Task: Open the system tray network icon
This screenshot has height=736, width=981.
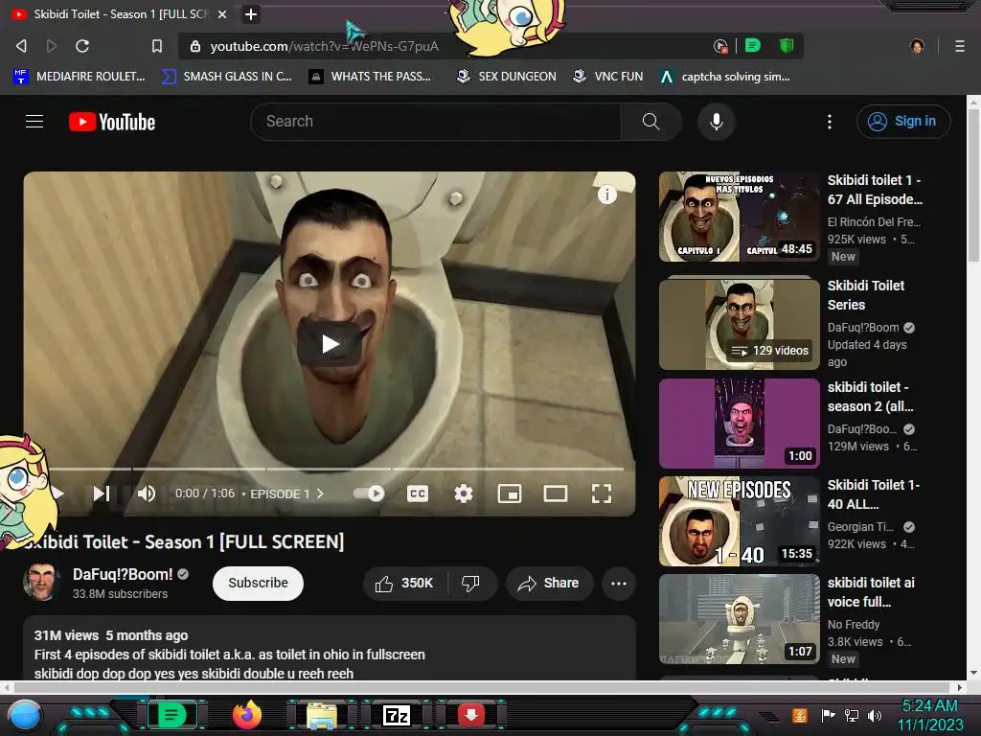Action: click(852, 715)
